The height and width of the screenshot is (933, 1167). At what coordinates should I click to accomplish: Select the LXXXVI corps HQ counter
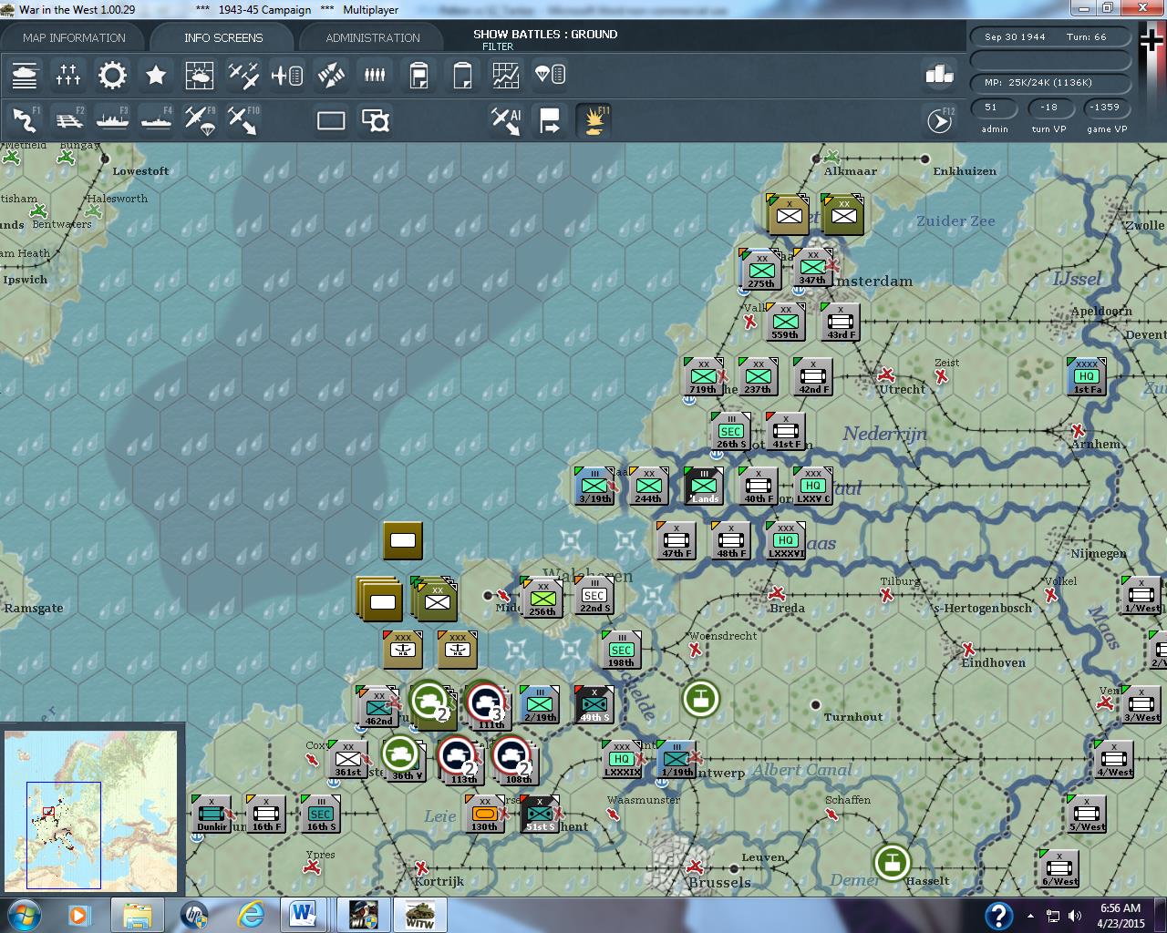(x=785, y=540)
